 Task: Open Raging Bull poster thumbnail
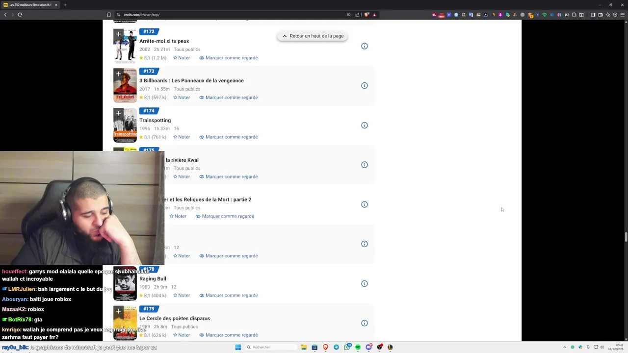click(x=125, y=283)
